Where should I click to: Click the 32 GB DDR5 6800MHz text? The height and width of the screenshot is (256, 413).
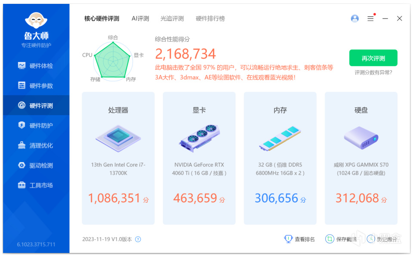click(280, 169)
